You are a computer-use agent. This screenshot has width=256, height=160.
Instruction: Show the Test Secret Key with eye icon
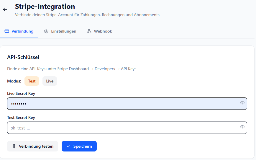[x=242, y=127]
